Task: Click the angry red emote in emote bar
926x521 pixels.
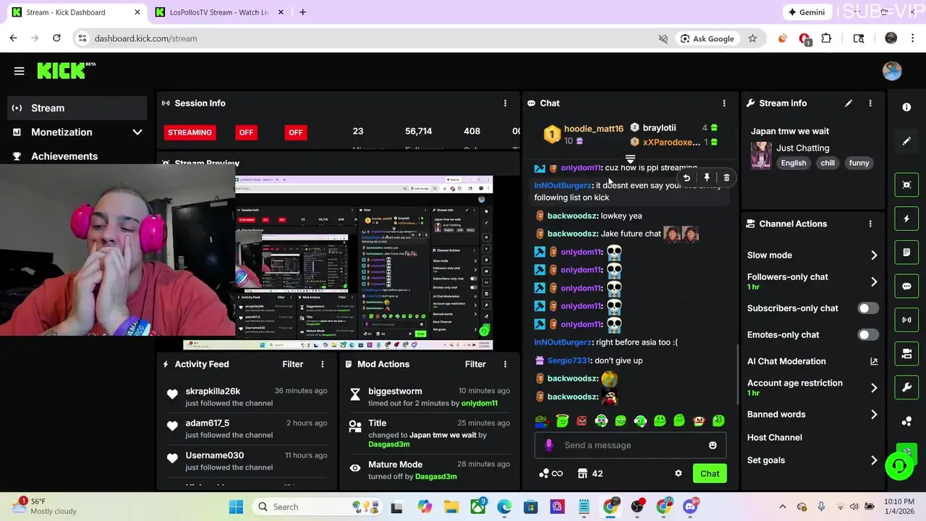Action: tap(582, 421)
